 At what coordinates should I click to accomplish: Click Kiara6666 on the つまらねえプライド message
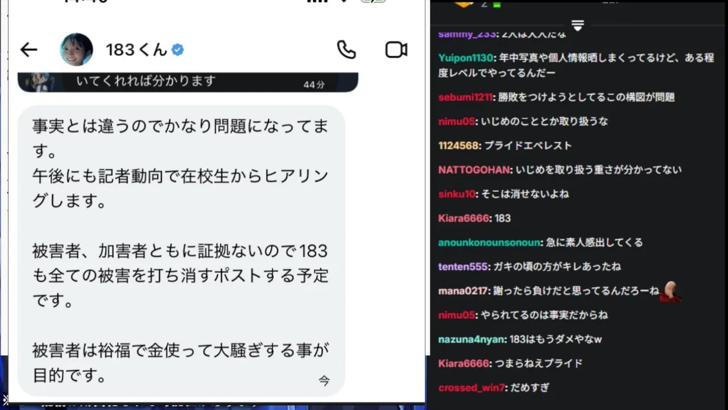tap(464, 363)
